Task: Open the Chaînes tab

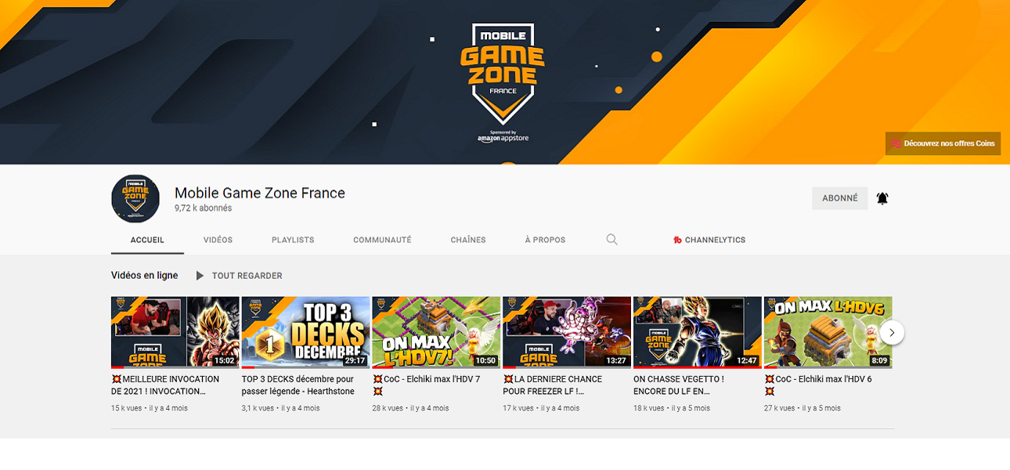Action: pyautogui.click(x=468, y=240)
